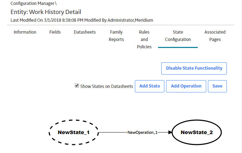Image resolution: width=242 pixels, height=153 pixels.
Task: Switch to Rules and Policies tab
Action: [144, 40]
